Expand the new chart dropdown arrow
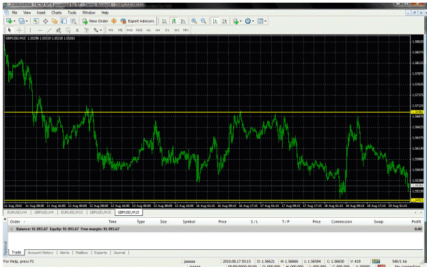427x267 pixels. coord(14,21)
